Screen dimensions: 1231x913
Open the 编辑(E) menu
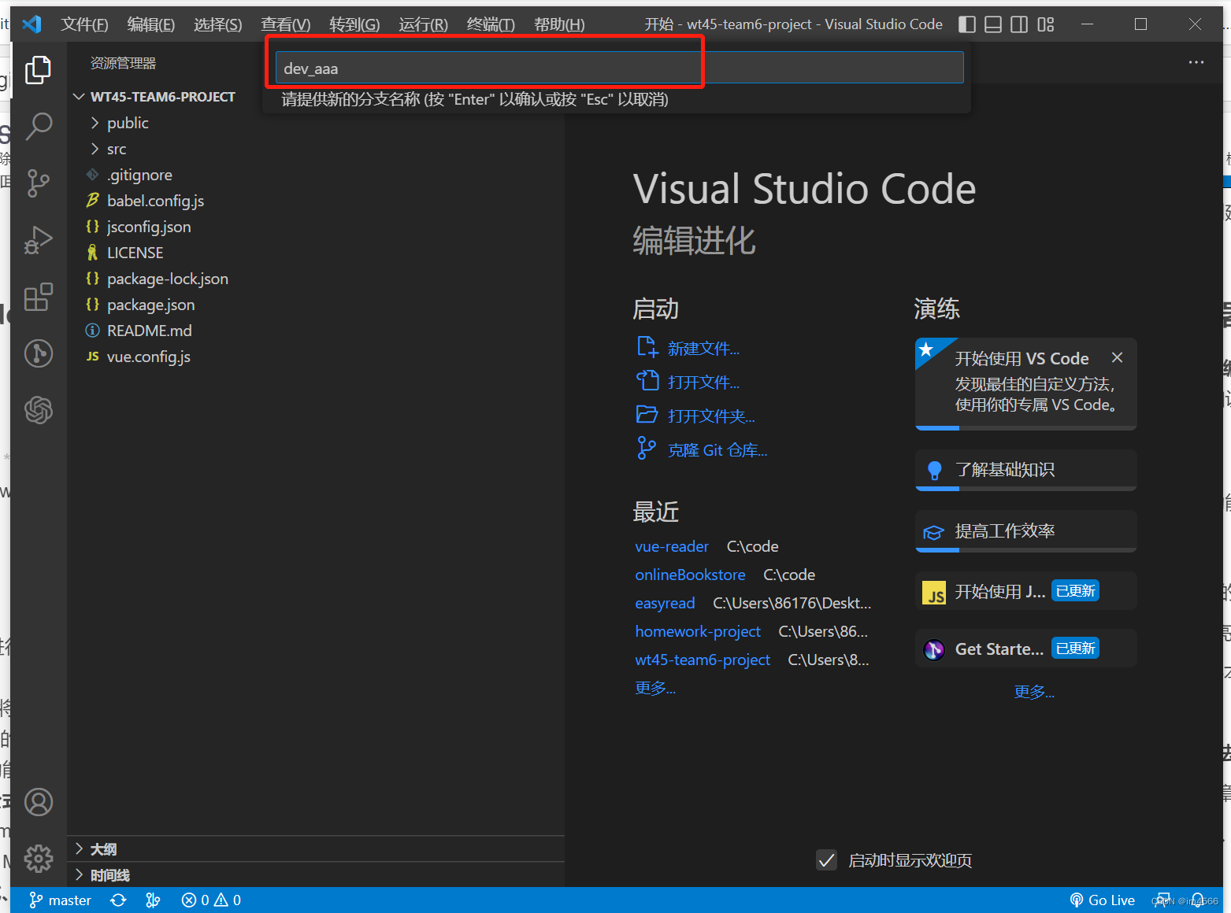151,24
